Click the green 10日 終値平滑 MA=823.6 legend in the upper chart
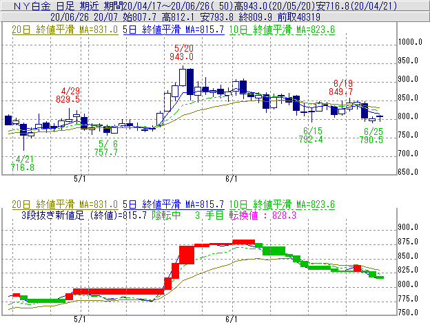430x327 pixels. [x=282, y=30]
